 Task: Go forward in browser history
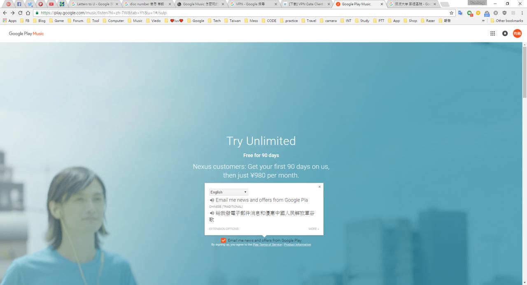coord(13,13)
